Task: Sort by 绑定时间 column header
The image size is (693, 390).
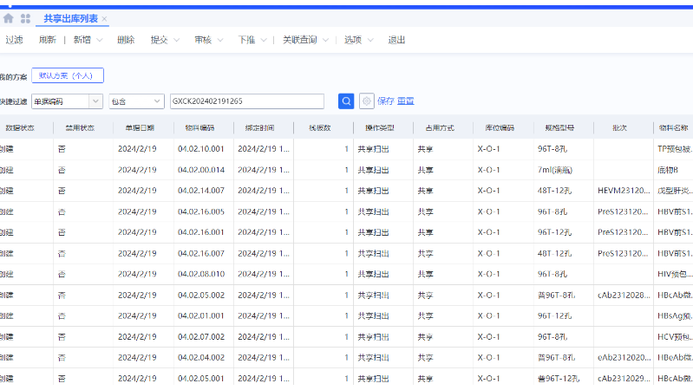Action: coord(260,128)
